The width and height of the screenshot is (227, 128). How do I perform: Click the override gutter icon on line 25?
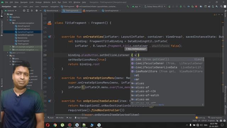click(50, 78)
